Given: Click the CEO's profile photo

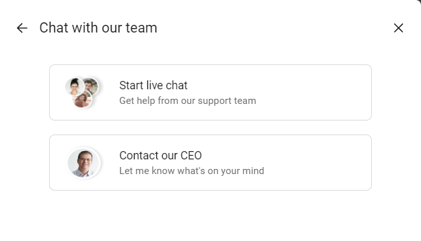Looking at the screenshot, I should click(x=84, y=163).
